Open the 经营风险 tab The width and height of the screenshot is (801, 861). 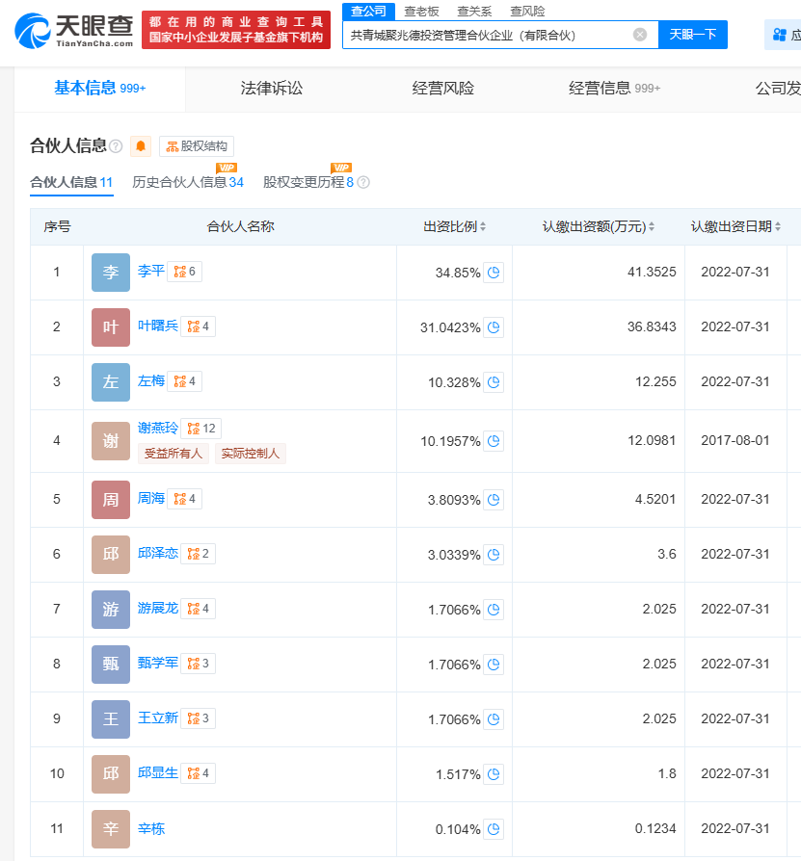[x=443, y=89]
